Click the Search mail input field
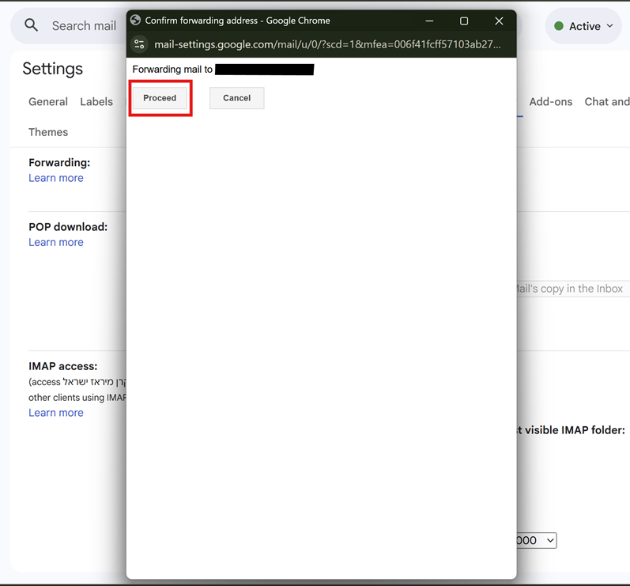Image resolution: width=630 pixels, height=586 pixels. (x=83, y=26)
